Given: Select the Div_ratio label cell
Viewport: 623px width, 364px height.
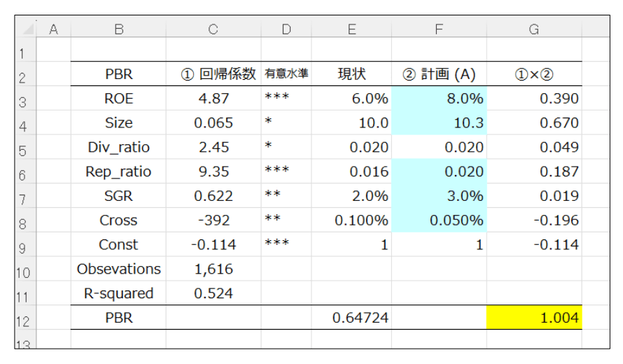Looking at the screenshot, I should click(118, 148).
